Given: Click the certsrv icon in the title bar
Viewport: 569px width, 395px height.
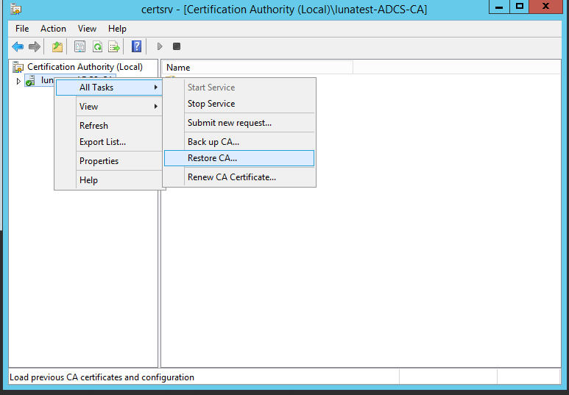Looking at the screenshot, I should coord(16,9).
